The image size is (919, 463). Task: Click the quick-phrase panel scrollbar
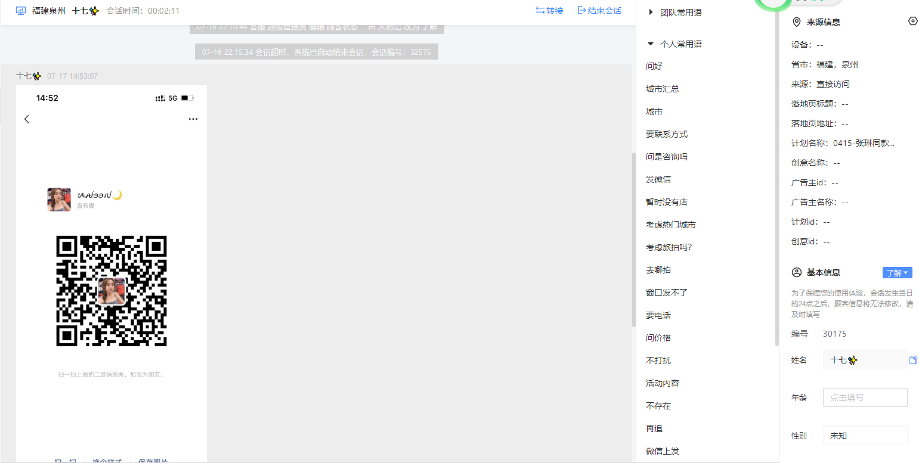tap(776, 179)
